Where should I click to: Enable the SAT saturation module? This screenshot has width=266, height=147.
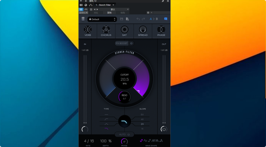point(124,31)
